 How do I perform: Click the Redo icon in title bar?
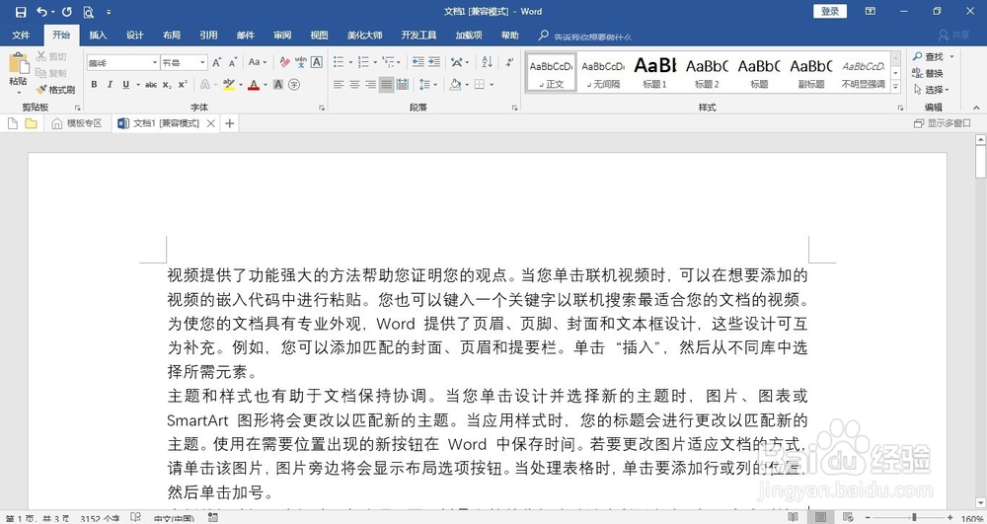[x=67, y=11]
